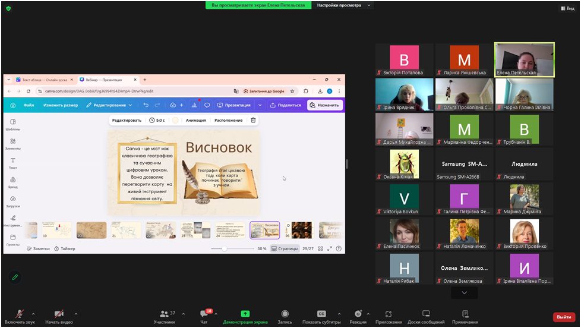Screen dimensions: 581x328
Task: Open the comments speech bubble icon
Action: click(x=207, y=105)
